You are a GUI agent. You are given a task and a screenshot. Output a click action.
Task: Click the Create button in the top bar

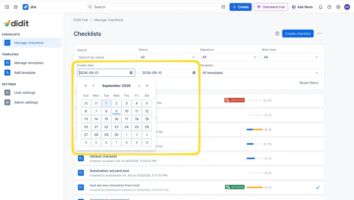241,7
